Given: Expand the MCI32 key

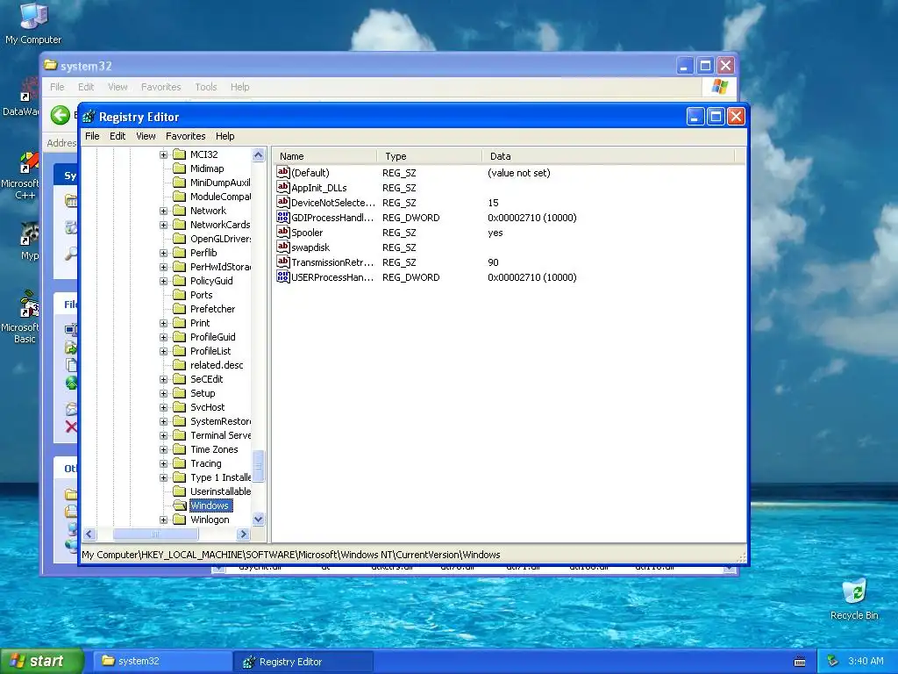Looking at the screenshot, I should [x=164, y=154].
